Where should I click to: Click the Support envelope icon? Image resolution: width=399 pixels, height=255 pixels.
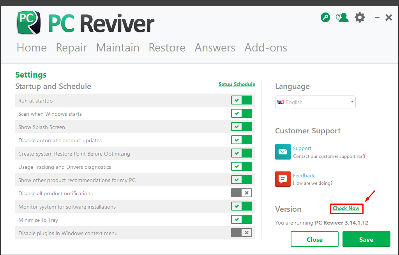pos(283,152)
